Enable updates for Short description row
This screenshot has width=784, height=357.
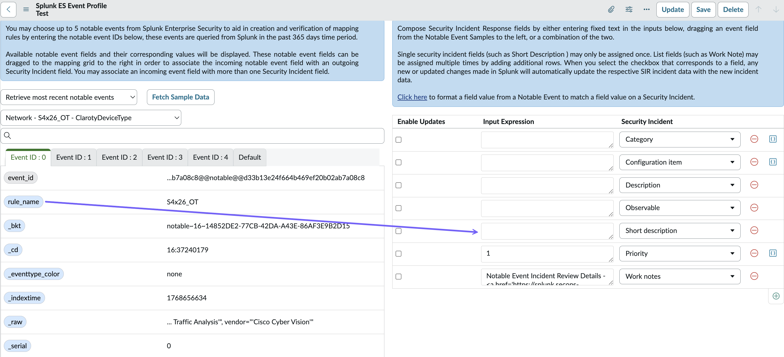[398, 231]
